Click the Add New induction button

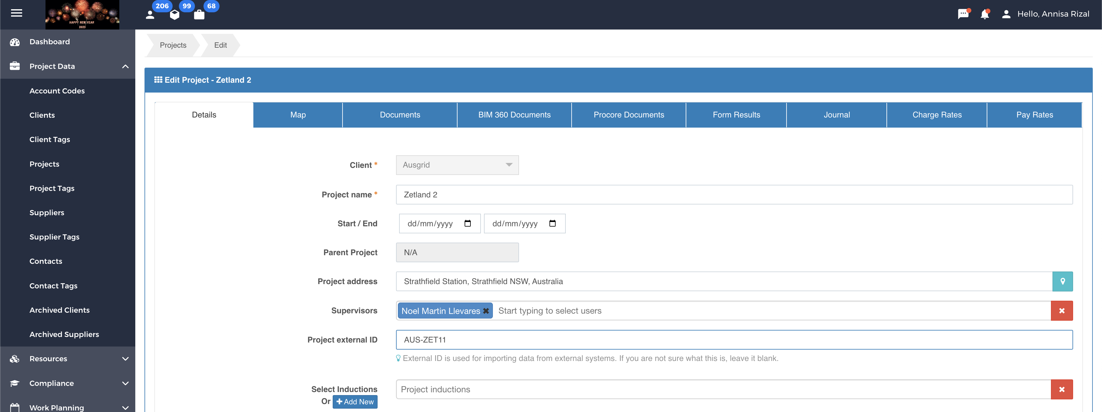(355, 402)
